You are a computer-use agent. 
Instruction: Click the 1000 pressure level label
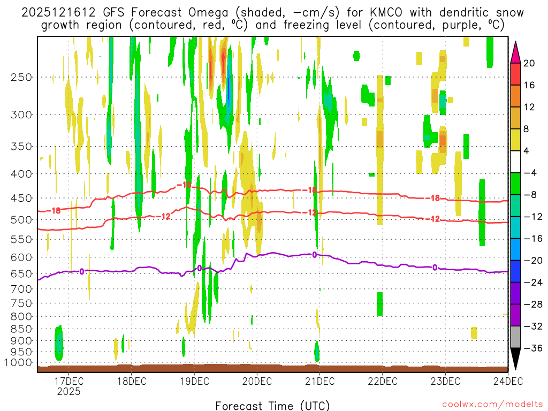point(18,362)
